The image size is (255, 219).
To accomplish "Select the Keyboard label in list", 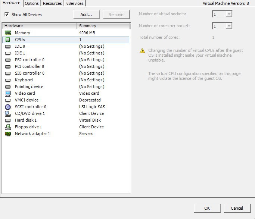I will click(x=24, y=80).
